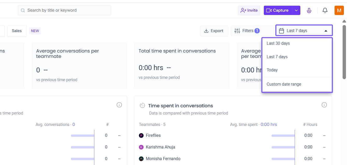Switch to the Sales tab

coord(17,31)
